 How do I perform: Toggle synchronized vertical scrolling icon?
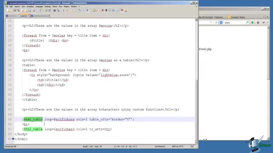pos(71,11)
